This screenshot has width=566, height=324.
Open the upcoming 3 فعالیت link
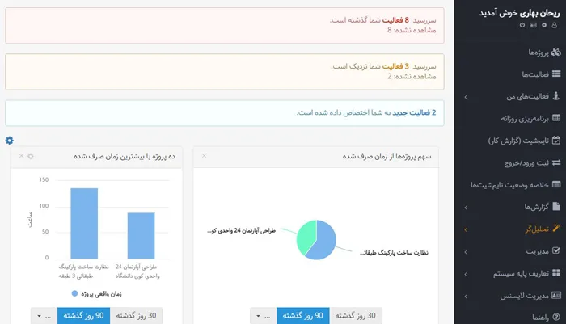[x=395, y=66]
